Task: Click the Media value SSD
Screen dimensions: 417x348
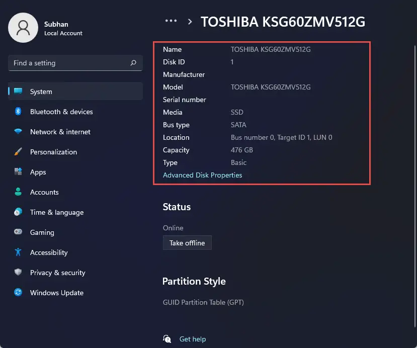Action: coord(237,112)
